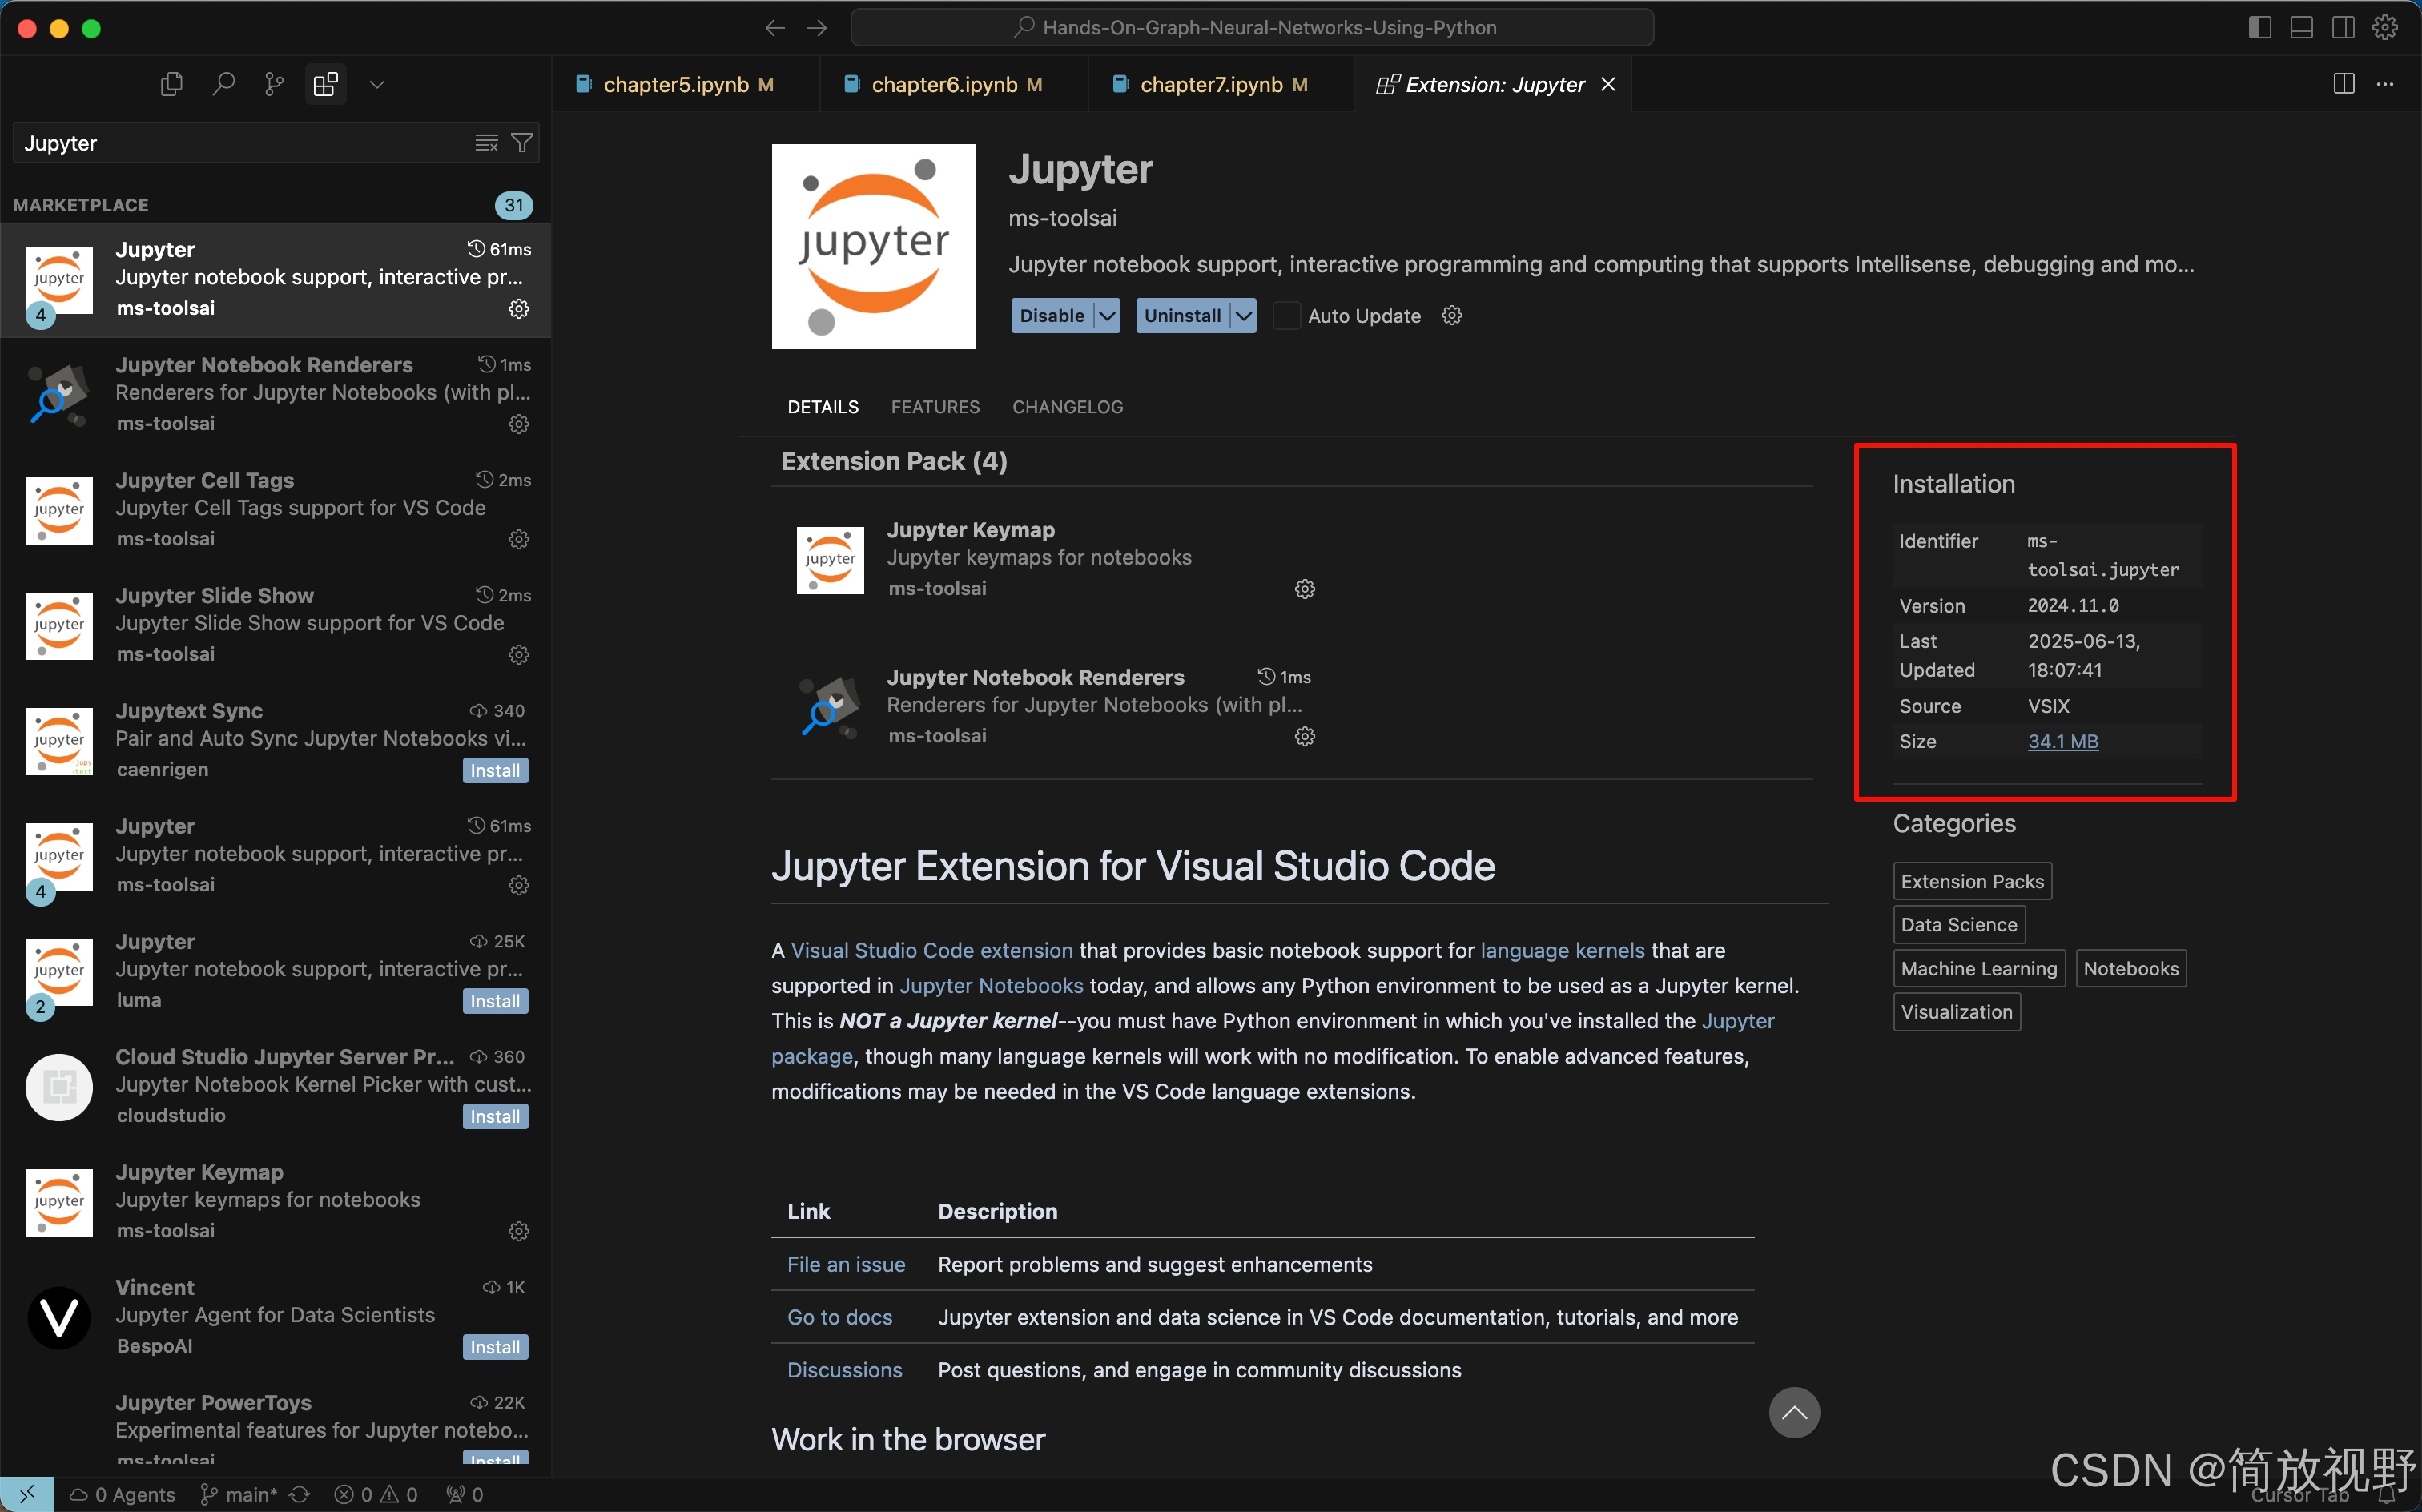The image size is (2422, 1512).
Task: Open the Search view icon
Action: pyautogui.click(x=223, y=85)
